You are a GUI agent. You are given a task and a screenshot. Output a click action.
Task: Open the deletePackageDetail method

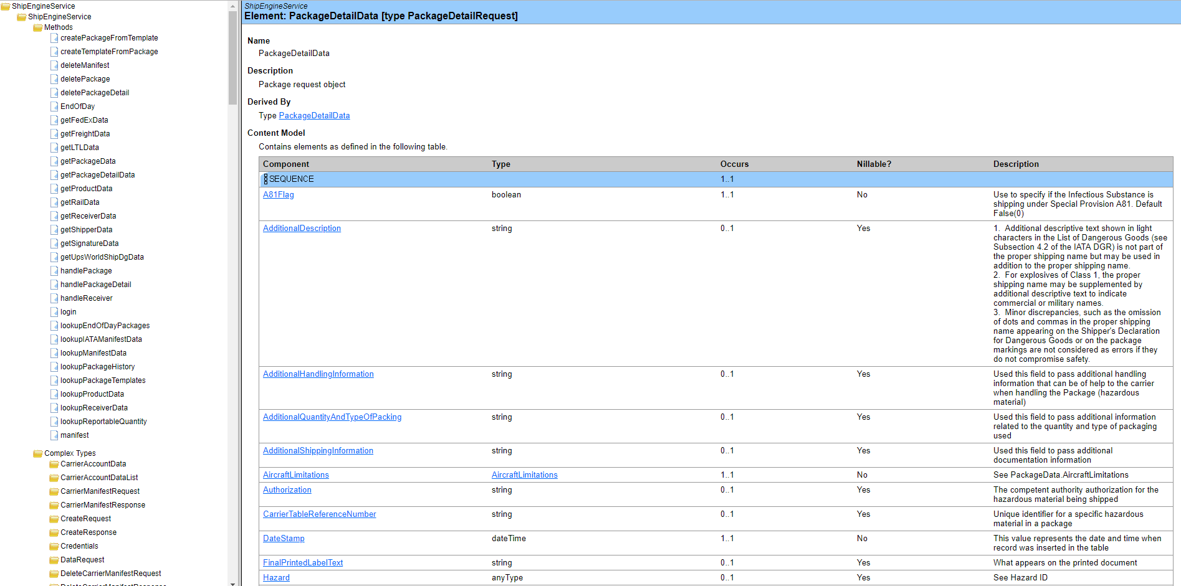click(x=95, y=93)
